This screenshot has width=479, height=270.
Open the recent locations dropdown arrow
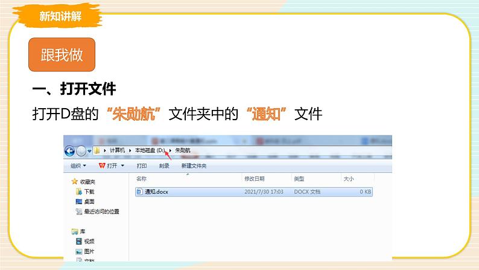click(89, 150)
